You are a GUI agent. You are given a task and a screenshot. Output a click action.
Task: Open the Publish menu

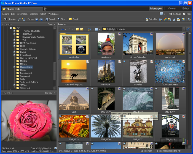coord(43,14)
